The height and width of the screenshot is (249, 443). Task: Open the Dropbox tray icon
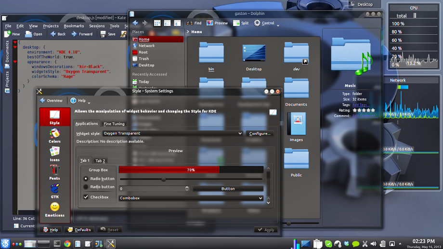346,244
